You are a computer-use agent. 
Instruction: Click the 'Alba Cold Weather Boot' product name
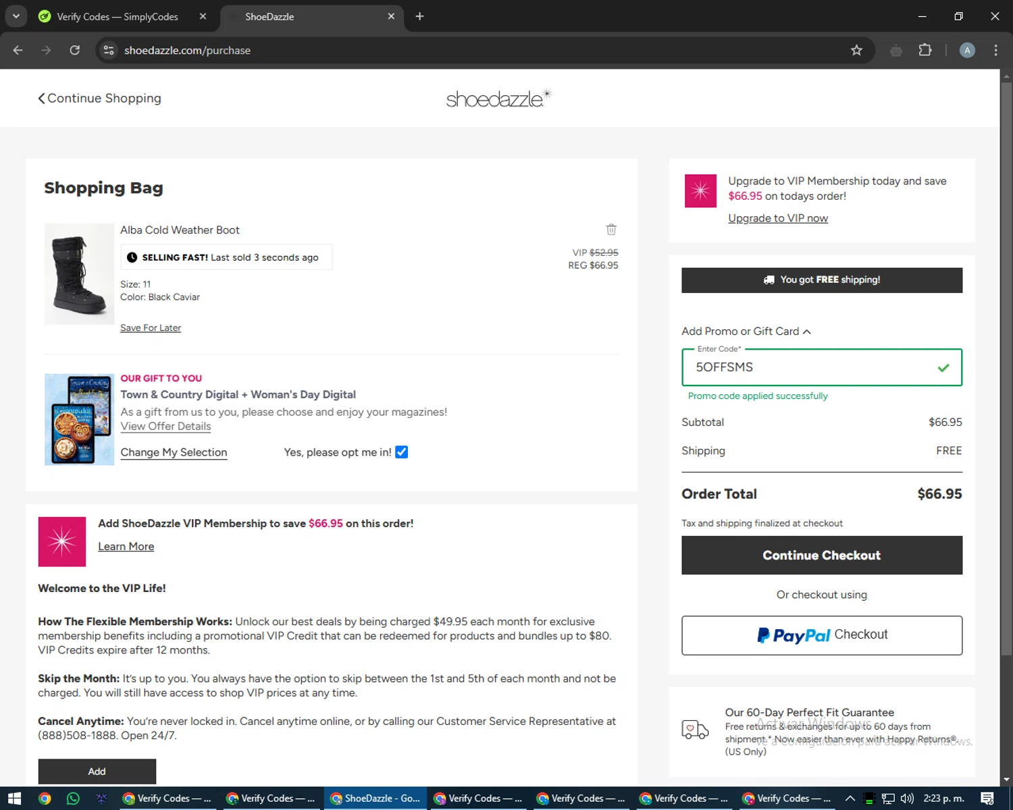(x=180, y=230)
